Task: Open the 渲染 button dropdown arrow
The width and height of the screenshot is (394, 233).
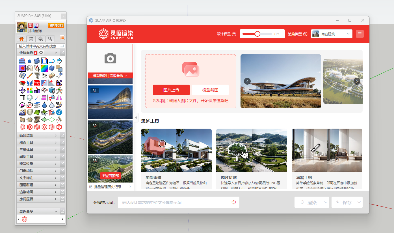Action: pyautogui.click(x=326, y=202)
